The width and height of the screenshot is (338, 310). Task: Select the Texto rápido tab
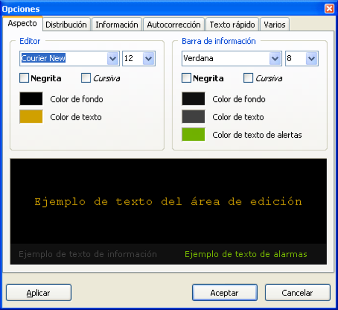(232, 24)
